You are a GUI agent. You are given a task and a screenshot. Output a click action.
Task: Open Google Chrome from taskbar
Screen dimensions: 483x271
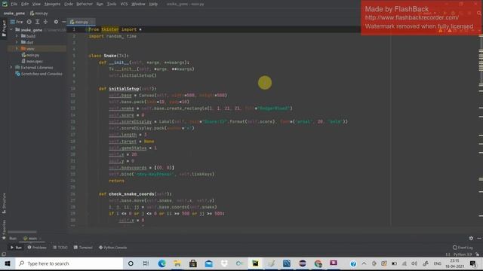click(x=318, y=263)
